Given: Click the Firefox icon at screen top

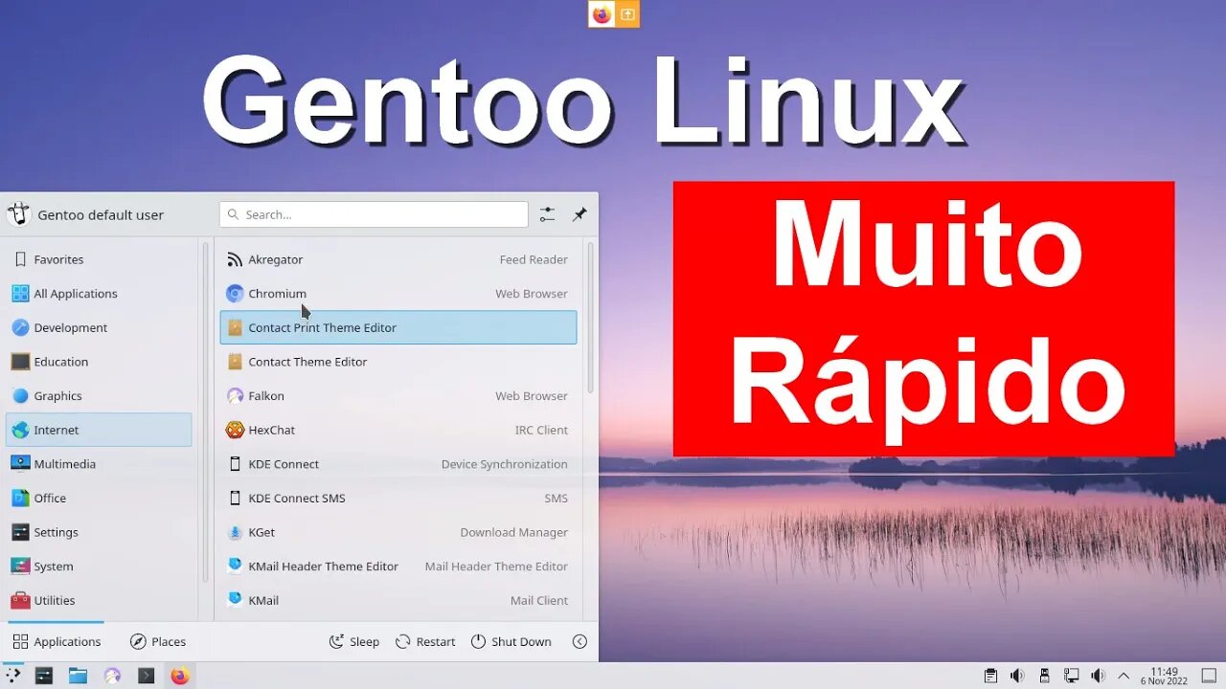Looking at the screenshot, I should pyautogui.click(x=602, y=14).
